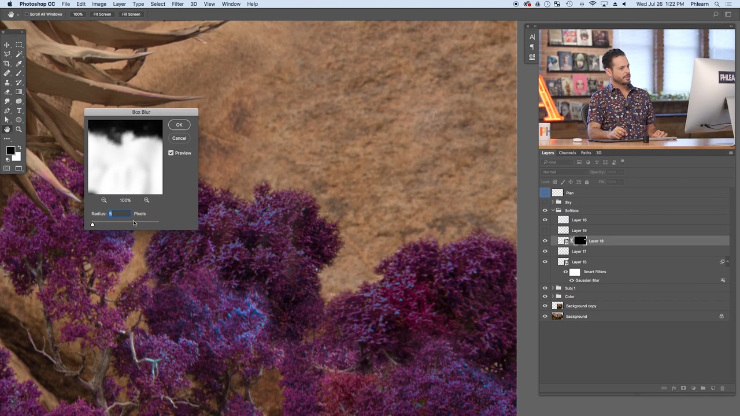The height and width of the screenshot is (416, 740).
Task: Open the Layer menu
Action: pos(119,4)
